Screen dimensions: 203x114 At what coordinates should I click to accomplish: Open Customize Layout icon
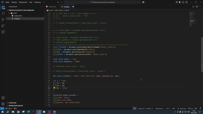(x=177, y=2)
